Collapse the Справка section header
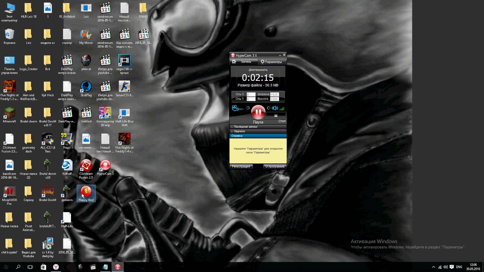 click(x=258, y=136)
